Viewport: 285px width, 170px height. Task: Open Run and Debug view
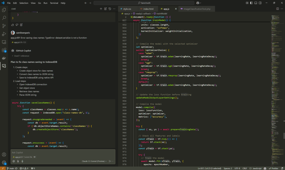4,34
